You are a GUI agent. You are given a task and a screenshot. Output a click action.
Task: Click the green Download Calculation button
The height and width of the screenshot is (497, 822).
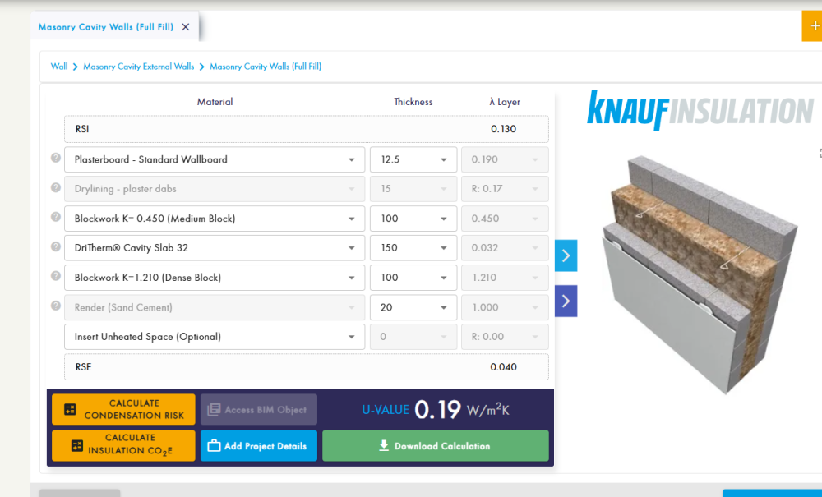tap(435, 446)
